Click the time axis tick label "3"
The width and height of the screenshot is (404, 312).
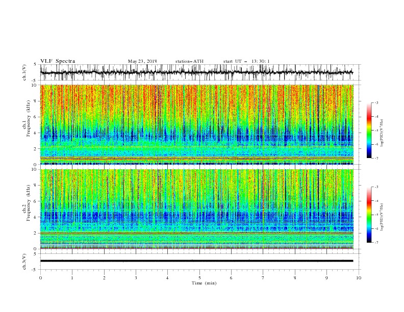click(x=136, y=278)
